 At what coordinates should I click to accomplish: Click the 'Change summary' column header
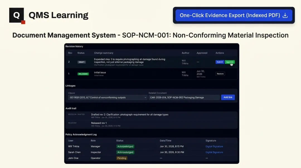104,53
